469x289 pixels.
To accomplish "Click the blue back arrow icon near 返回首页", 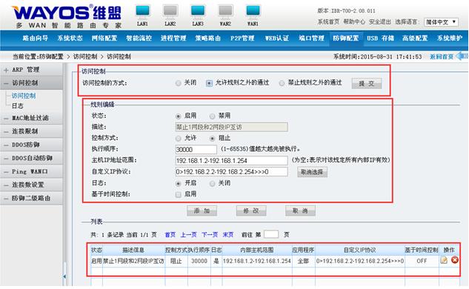I will 462,56.
